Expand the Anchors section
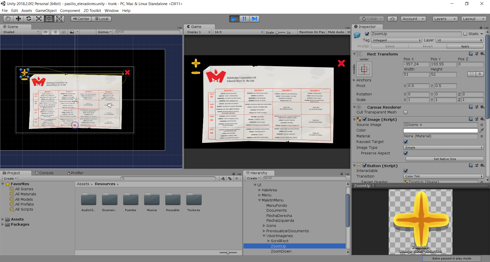 (354, 80)
